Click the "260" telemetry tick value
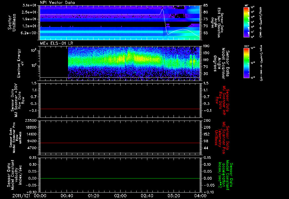Screen dimensions: 289x199 (x=207, y=121)
